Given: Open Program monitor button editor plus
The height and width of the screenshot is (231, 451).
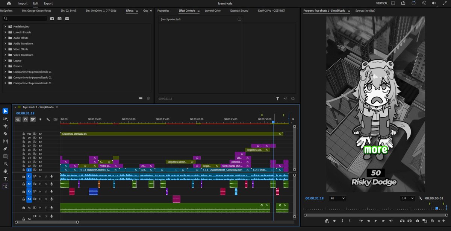Looking at the screenshot, I should pyautogui.click(x=443, y=221).
